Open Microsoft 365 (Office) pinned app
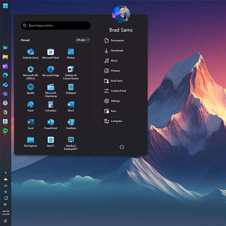This screenshot has width=226, height=226. click(31, 73)
